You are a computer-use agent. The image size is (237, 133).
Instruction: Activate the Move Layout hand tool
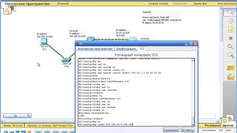click(231, 21)
